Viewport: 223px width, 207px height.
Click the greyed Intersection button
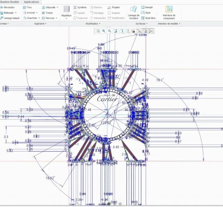(x=98, y=18)
